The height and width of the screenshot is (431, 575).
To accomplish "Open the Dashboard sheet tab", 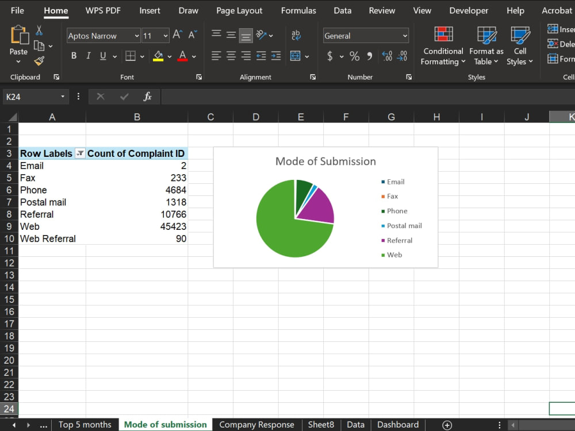I will [x=398, y=425].
